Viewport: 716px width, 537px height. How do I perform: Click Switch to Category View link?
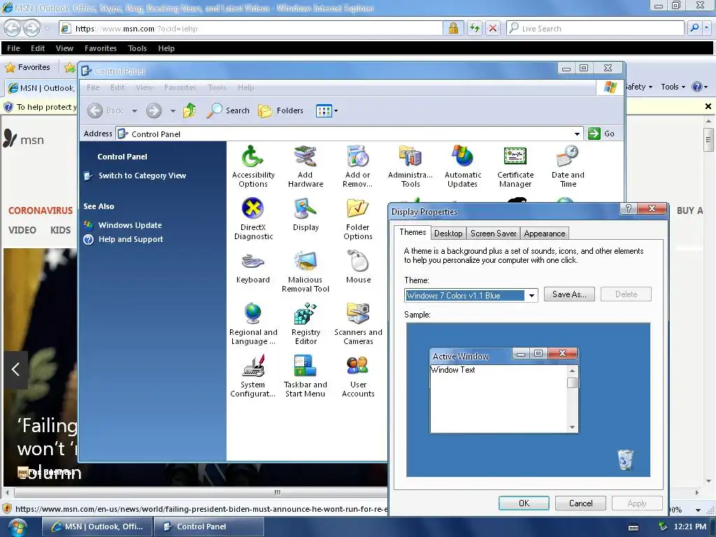[142, 176]
